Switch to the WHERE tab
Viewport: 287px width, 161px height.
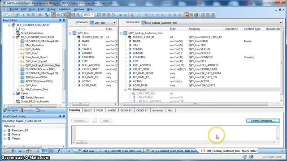(112, 110)
